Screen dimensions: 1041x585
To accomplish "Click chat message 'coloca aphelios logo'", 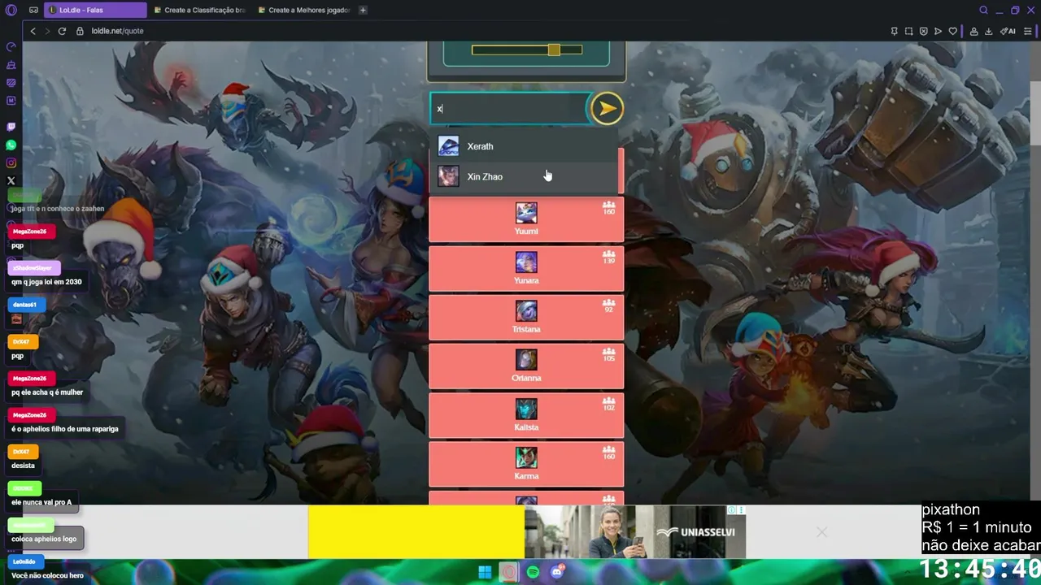I will coord(44,539).
